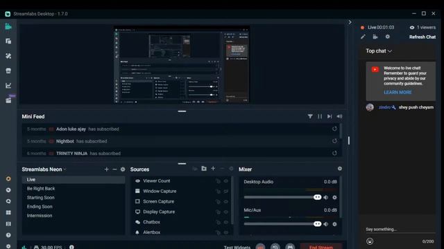Open the Help question icon in sidebar
The height and width of the screenshot is (249, 444).
[8, 235]
